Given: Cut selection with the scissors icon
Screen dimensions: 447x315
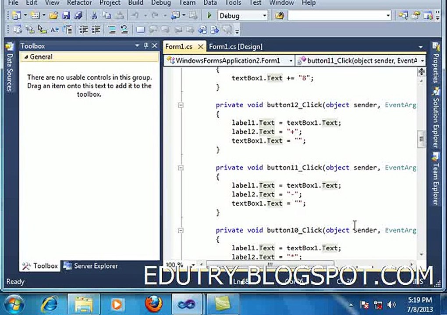Looking at the screenshot, I should tap(94, 15).
